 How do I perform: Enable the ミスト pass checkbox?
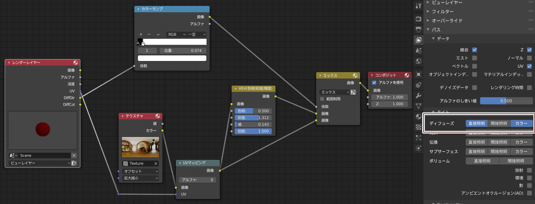(x=475, y=58)
